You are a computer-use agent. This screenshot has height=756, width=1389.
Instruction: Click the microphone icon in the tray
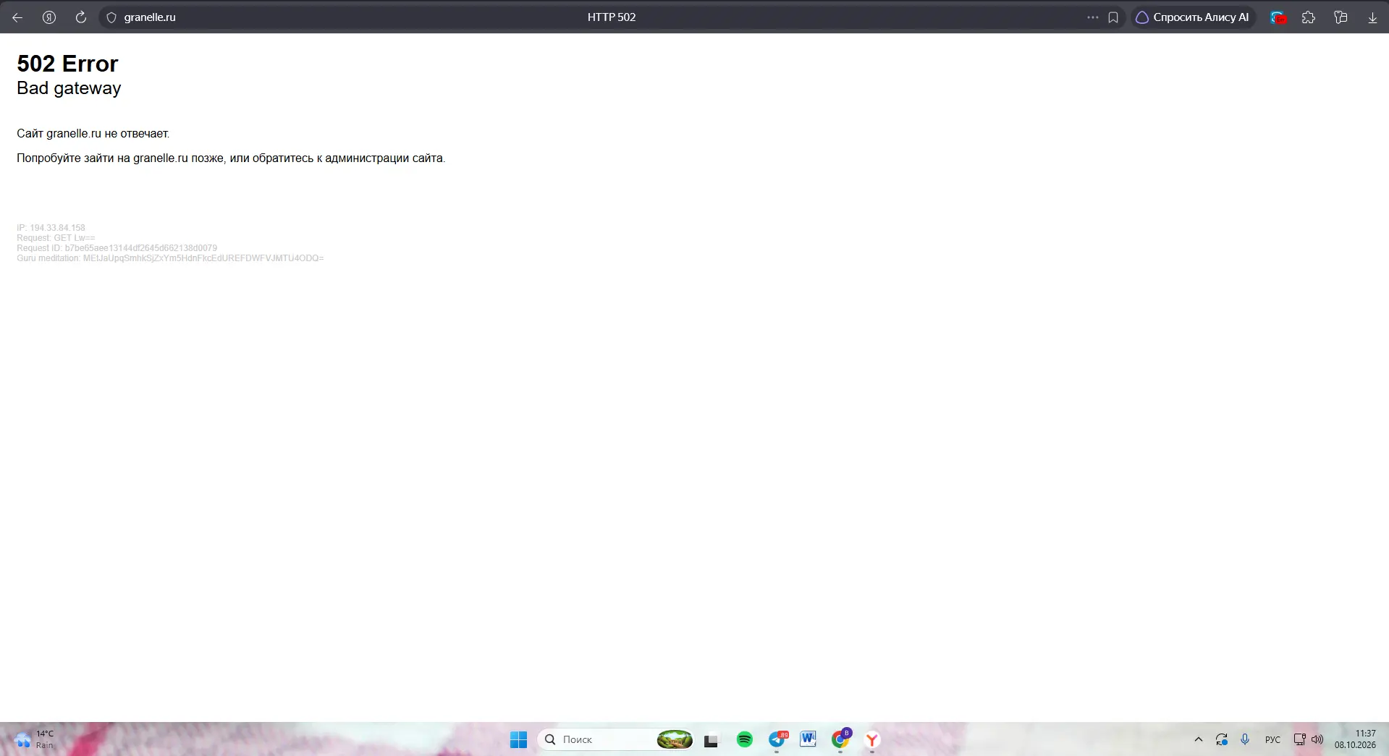(x=1245, y=739)
